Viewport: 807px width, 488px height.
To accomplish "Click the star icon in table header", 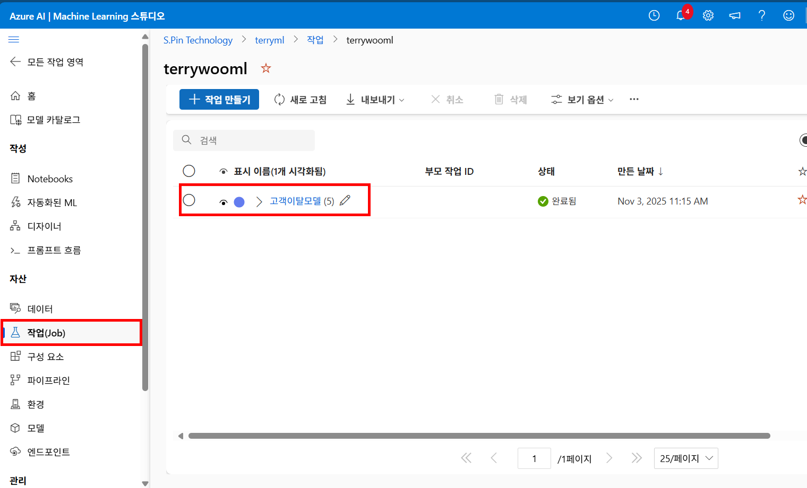I will point(802,171).
